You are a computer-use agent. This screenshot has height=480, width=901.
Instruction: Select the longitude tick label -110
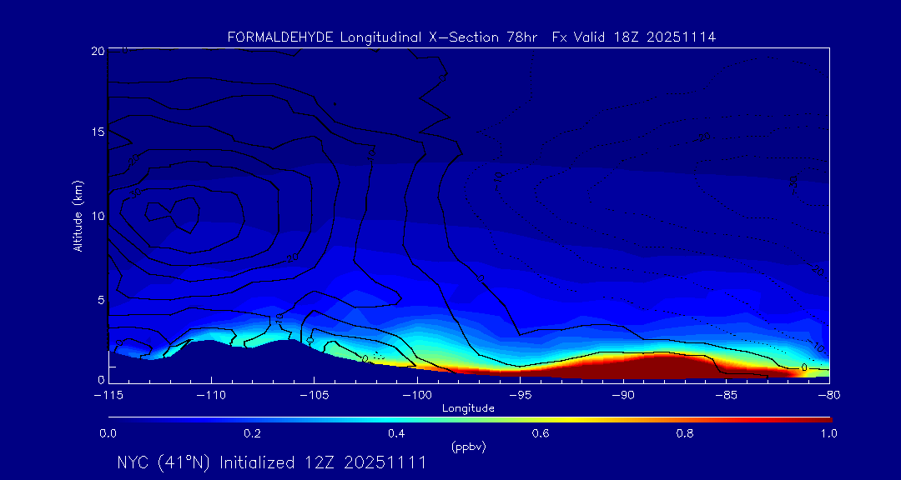click(x=211, y=396)
